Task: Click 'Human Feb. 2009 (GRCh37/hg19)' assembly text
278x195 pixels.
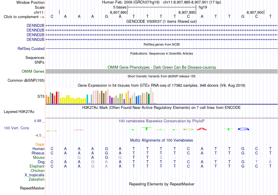Action: click(x=131, y=2)
